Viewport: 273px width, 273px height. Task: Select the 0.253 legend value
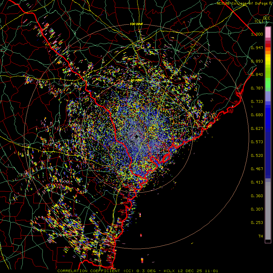[x=257, y=223]
